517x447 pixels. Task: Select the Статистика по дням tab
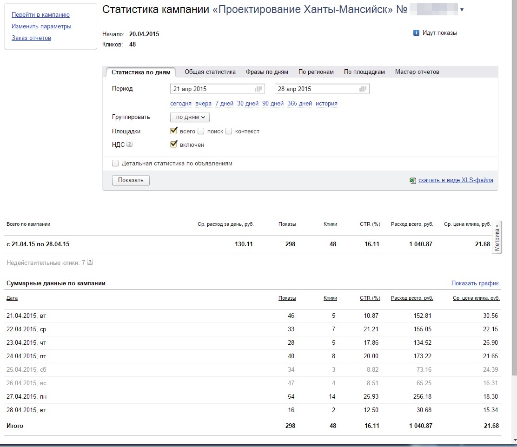[141, 72]
